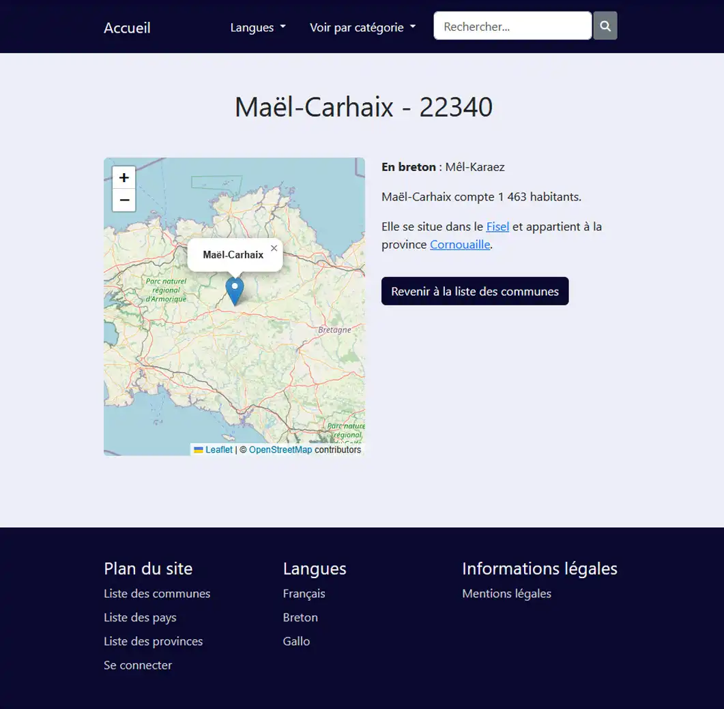
Task: Click Revenir à la liste des communes
Action: coord(475,291)
